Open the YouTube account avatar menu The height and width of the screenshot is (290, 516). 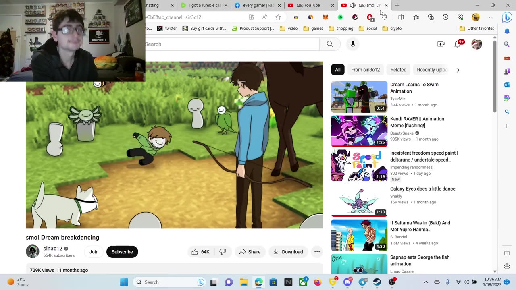476,44
